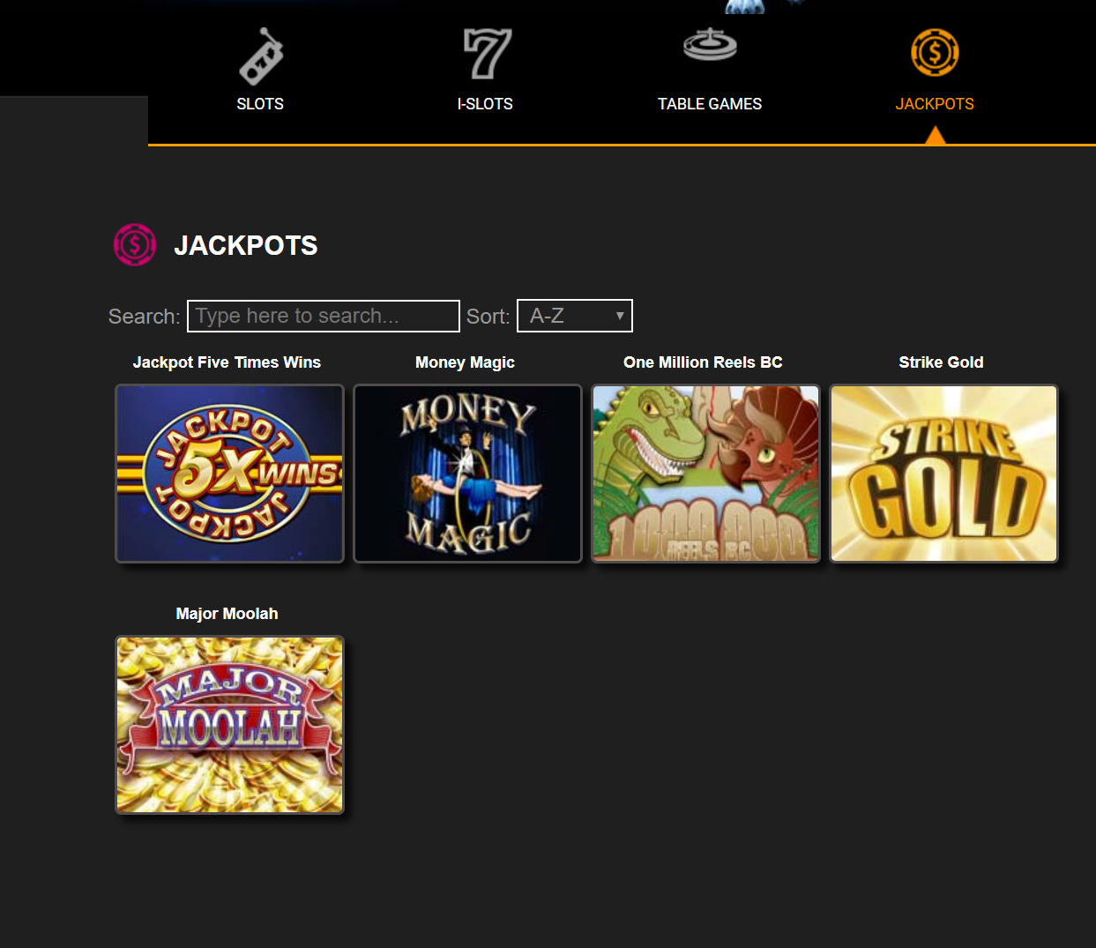Expand the A-Z sort dropdown
This screenshot has height=948, width=1096.
click(575, 316)
